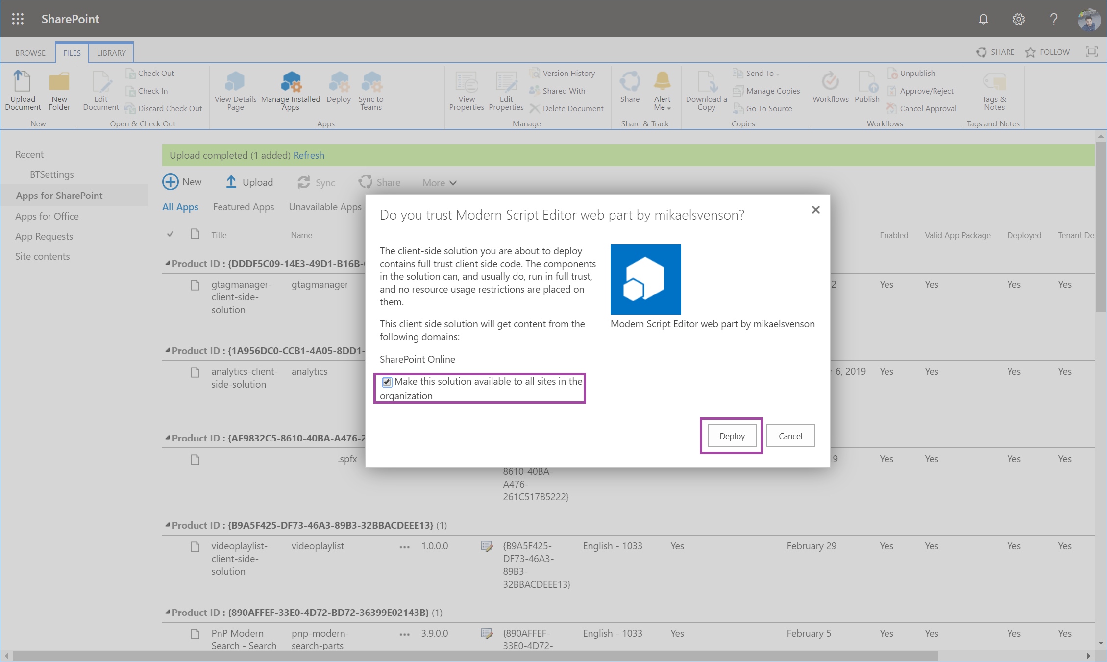Expand the More dropdown in toolbar
The height and width of the screenshot is (662, 1107).
[440, 183]
